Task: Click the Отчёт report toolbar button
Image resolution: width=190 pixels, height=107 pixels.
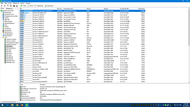Action: (x=30, y=6)
